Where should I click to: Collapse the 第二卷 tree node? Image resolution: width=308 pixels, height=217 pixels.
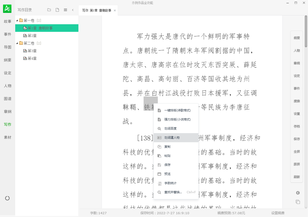[x=17, y=43]
